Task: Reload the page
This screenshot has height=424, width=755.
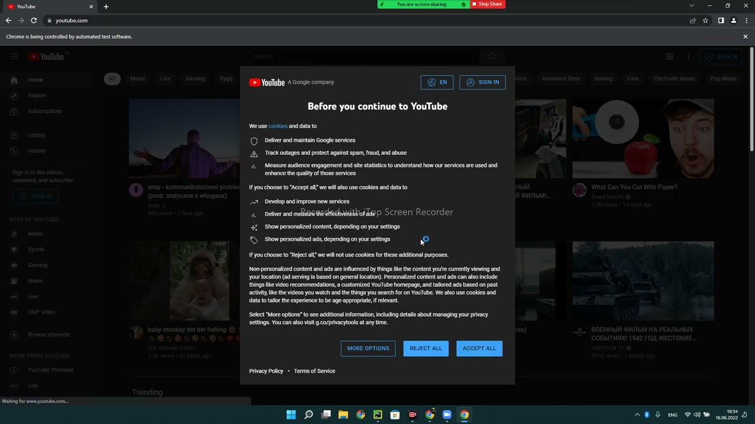Action: [x=34, y=21]
